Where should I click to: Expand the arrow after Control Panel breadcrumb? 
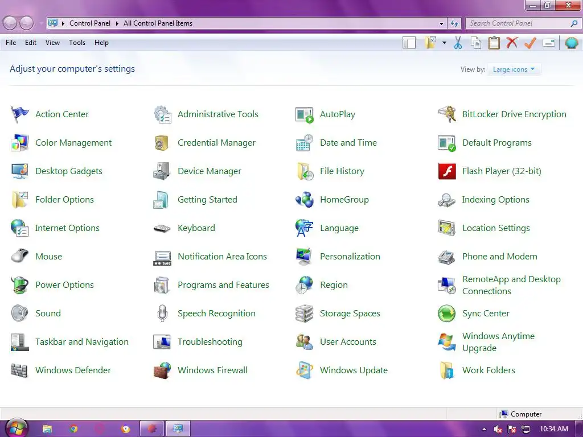click(117, 23)
